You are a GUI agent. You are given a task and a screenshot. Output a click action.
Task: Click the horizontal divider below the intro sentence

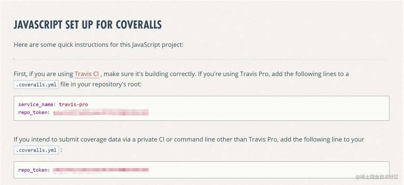pos(201,59)
